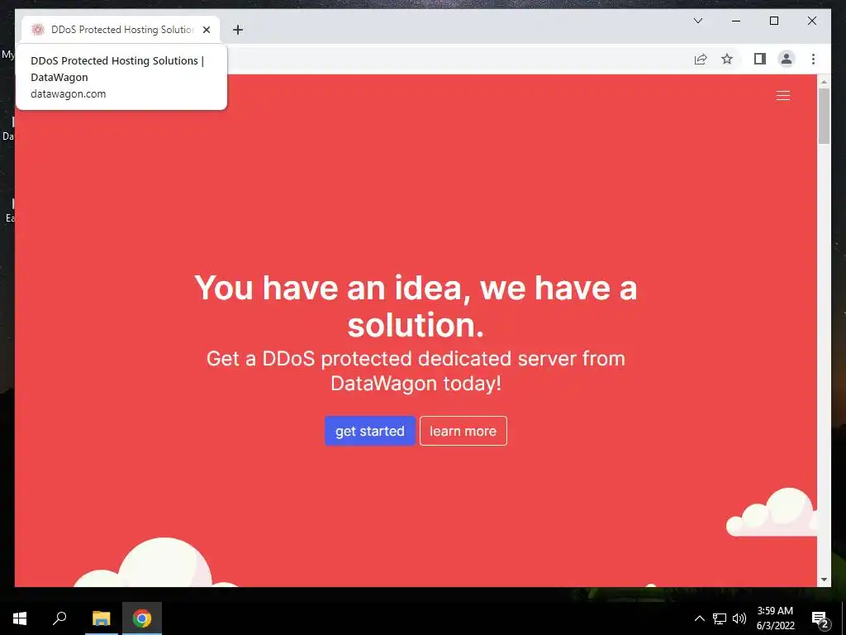Open the hamburger menu on DataWagon page

tap(783, 96)
